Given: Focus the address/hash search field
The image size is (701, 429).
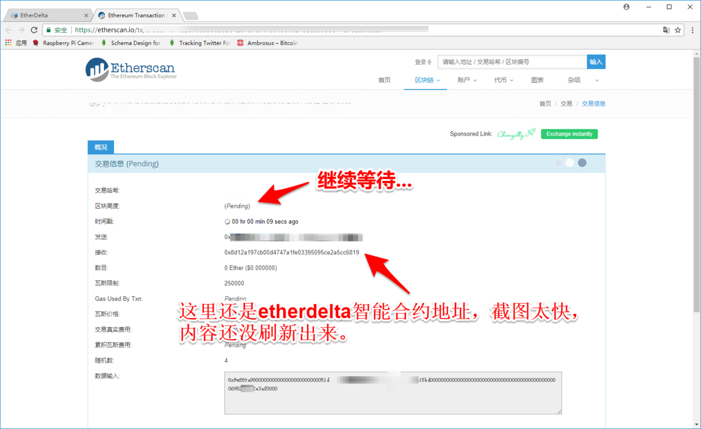Looking at the screenshot, I should tap(512, 62).
